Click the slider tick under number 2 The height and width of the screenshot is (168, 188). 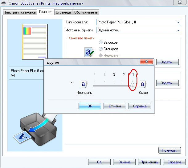[123, 81]
